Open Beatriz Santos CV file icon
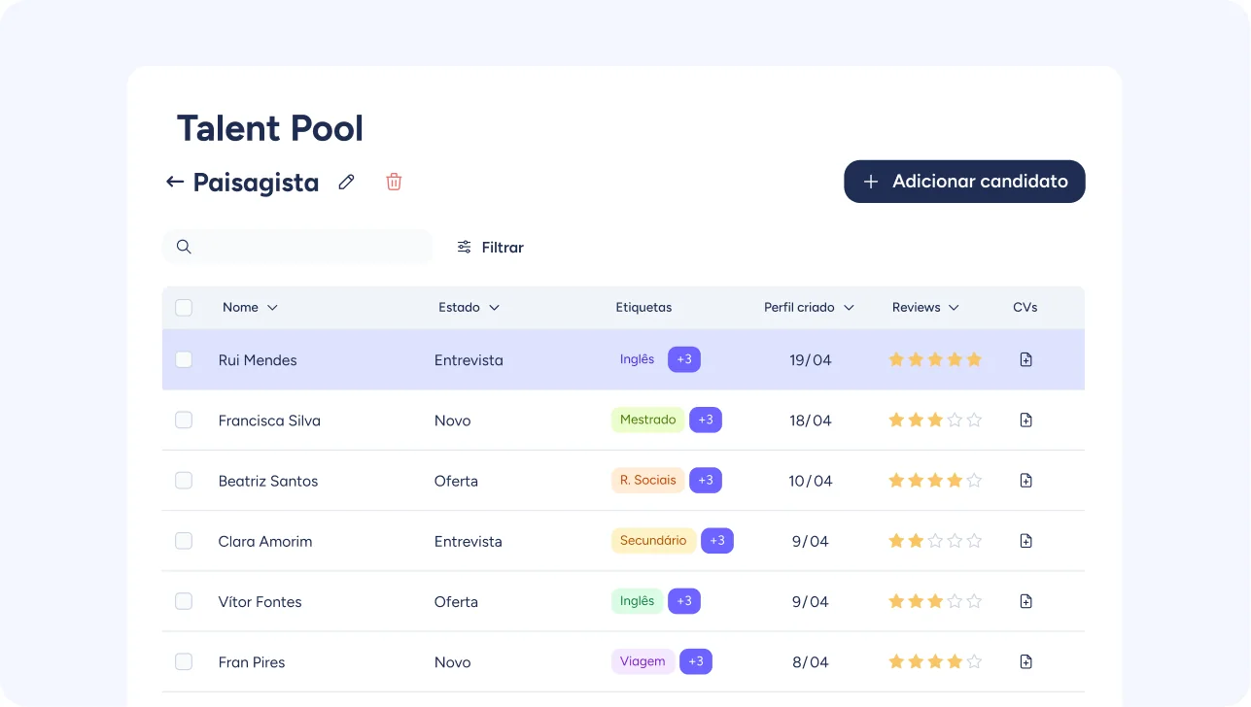 1025,480
